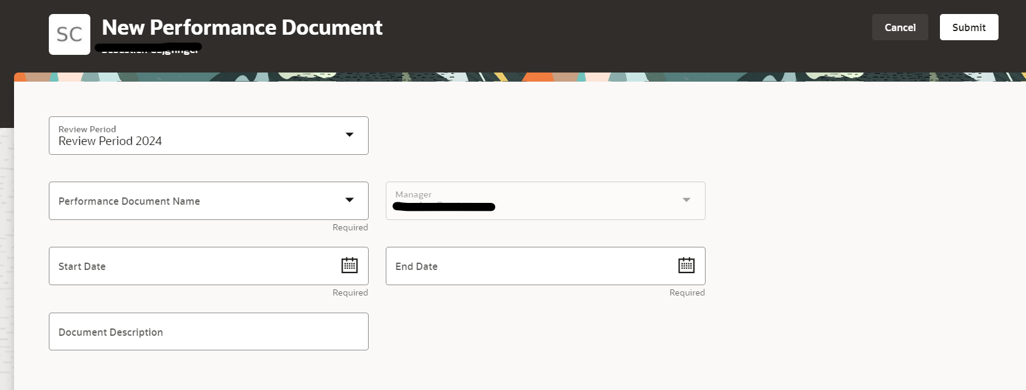Click the Required label under Performance Document Name

(x=350, y=227)
